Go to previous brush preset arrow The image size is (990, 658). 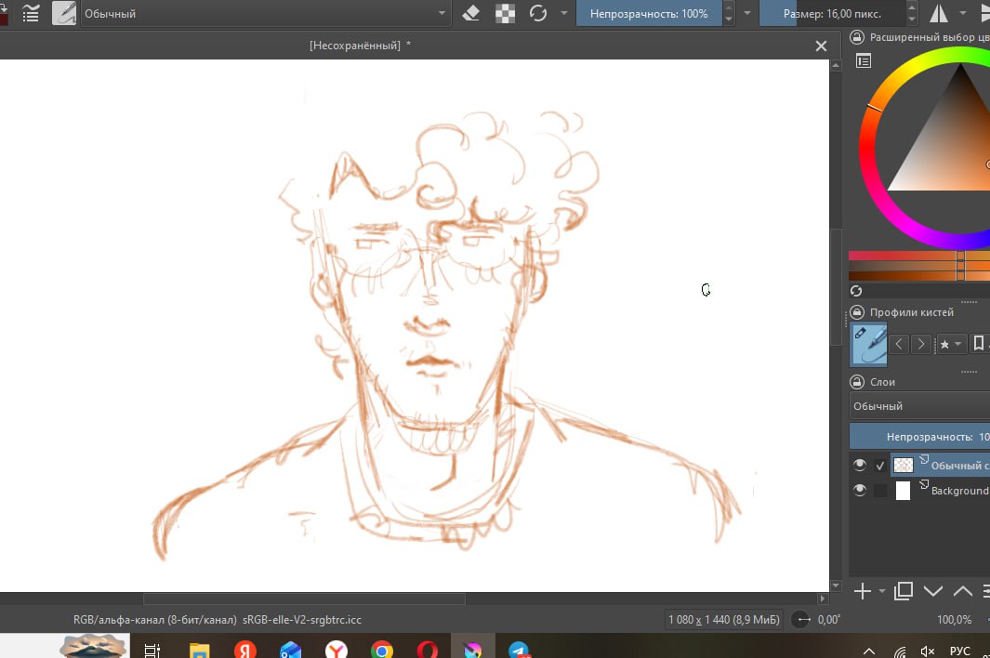[899, 344]
